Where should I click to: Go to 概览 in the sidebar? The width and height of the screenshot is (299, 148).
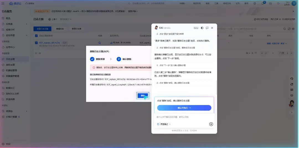tap(8, 18)
